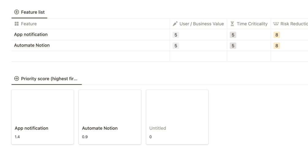308x156 pixels.
Task: Click the Risk Reduction column icon
Action: (x=276, y=24)
